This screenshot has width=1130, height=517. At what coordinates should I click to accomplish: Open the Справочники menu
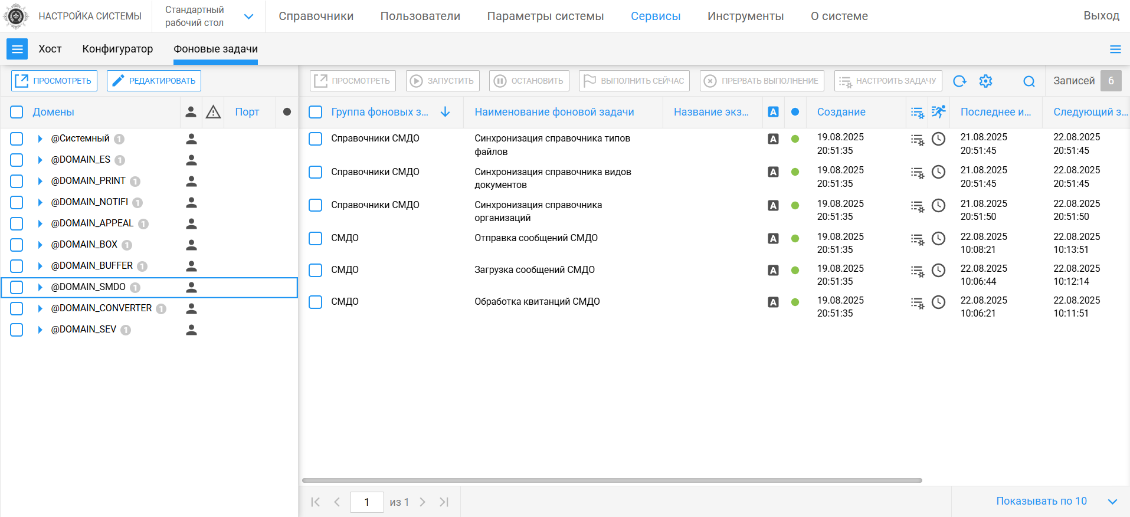(x=316, y=17)
